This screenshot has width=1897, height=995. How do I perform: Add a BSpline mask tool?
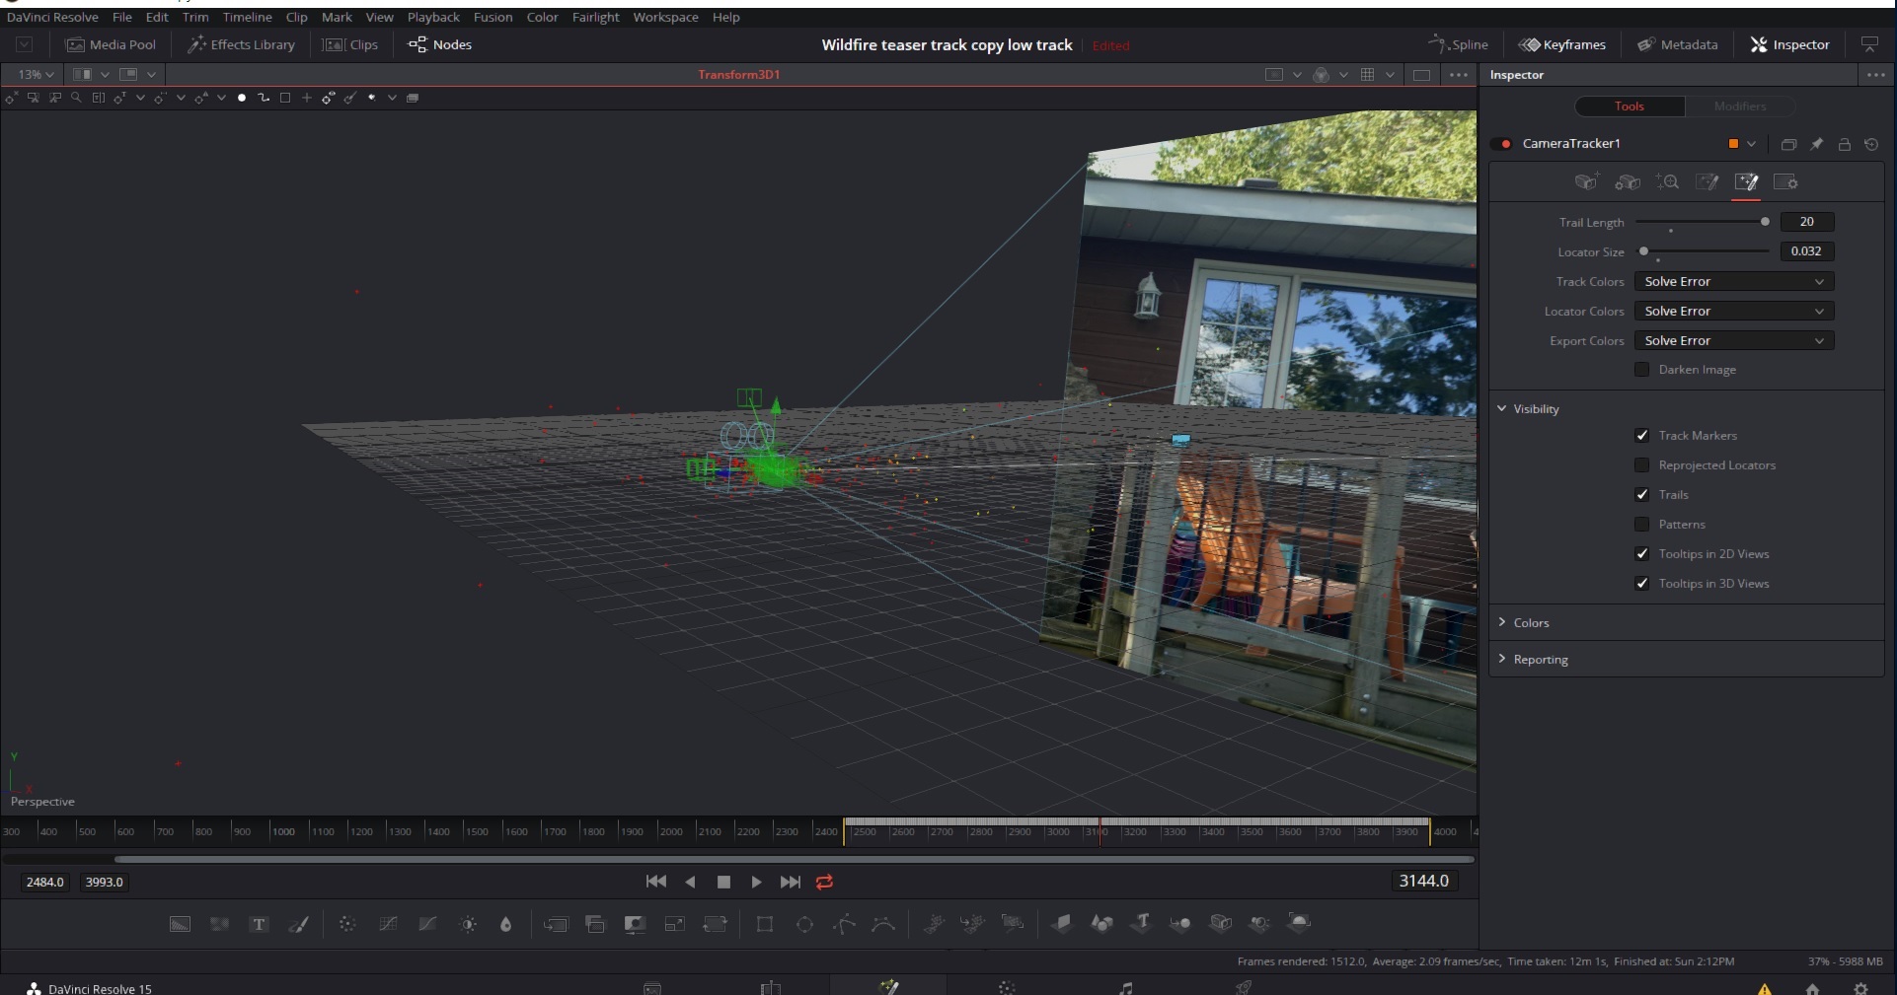pyautogui.click(x=883, y=924)
